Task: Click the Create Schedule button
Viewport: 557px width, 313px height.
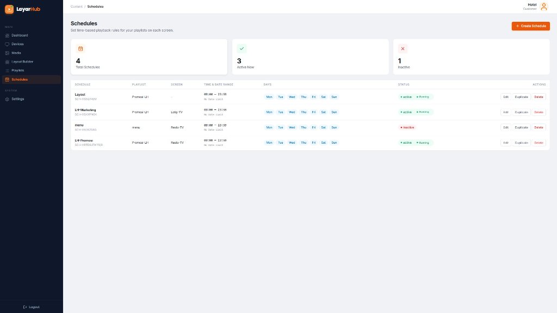Action: [531, 26]
